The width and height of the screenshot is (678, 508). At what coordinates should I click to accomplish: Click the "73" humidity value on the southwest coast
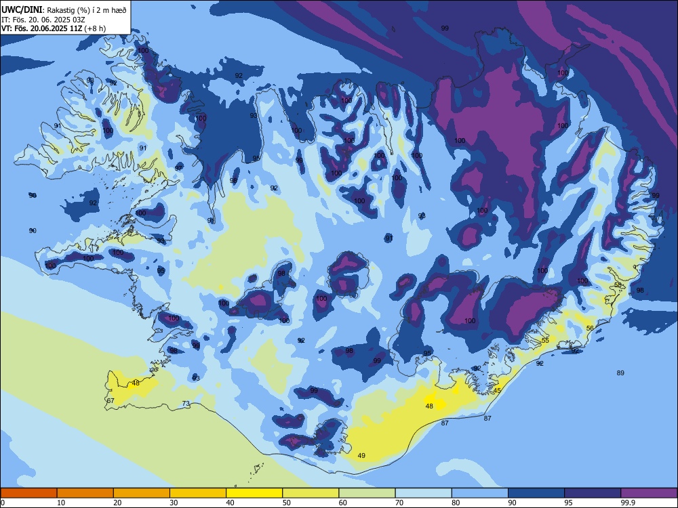point(186,404)
